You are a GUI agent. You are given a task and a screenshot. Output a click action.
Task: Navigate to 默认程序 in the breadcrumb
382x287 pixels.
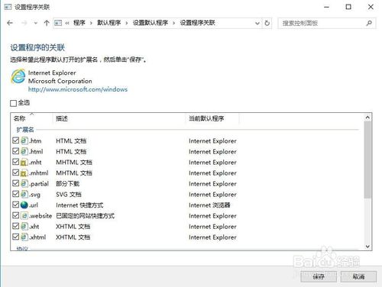[x=109, y=23]
